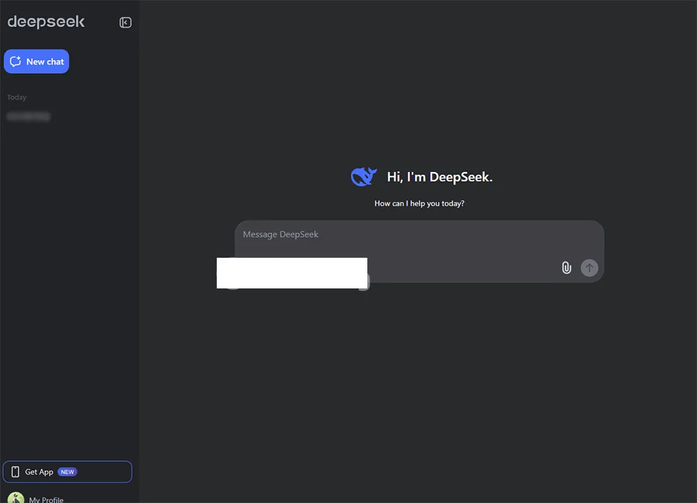
Task: Start a conversation with the New chat button
Action: pos(36,61)
